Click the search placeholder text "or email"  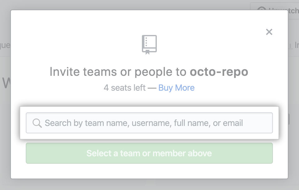[x=228, y=123]
